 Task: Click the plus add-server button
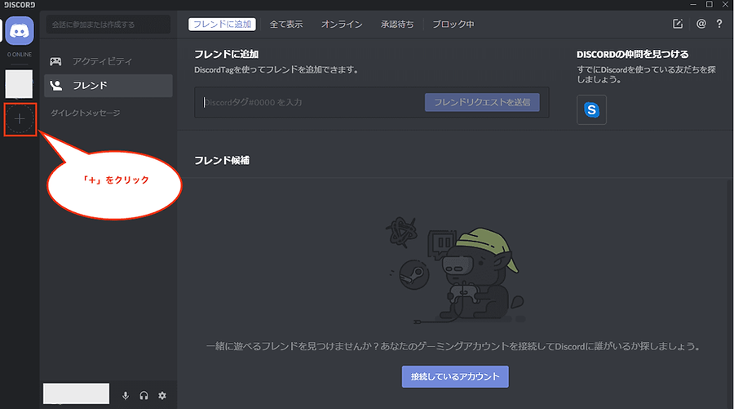coord(20,119)
